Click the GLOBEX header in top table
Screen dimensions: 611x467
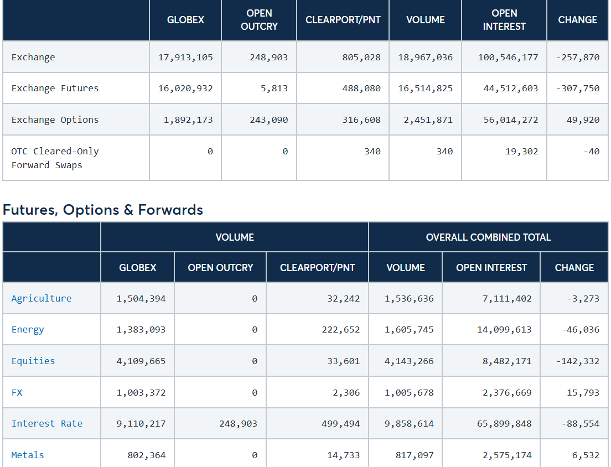click(x=185, y=20)
